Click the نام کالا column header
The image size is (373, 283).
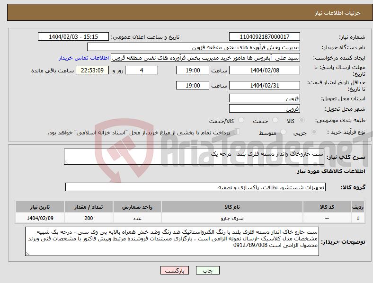pos(232,207)
